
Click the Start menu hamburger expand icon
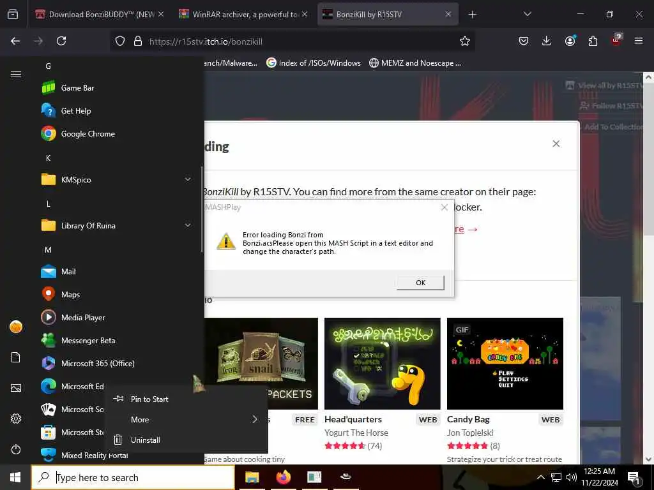pos(16,74)
